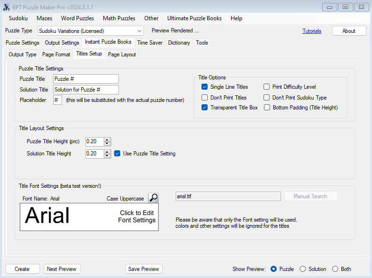Open the Dictionary tab
Screen dimensions: 372x278
179,43
